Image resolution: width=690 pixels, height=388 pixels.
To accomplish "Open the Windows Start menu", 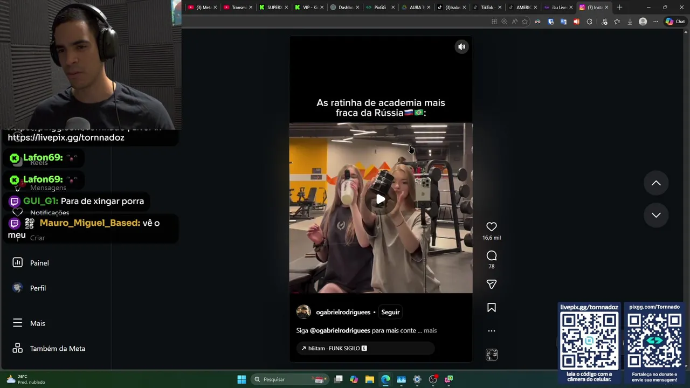I will [x=241, y=379].
